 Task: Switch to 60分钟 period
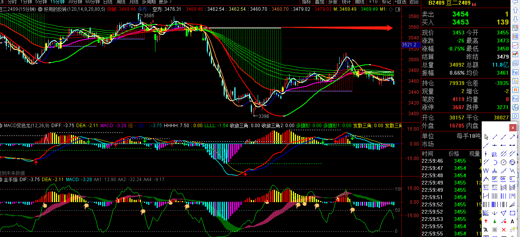pyautogui.click(x=93, y=2)
